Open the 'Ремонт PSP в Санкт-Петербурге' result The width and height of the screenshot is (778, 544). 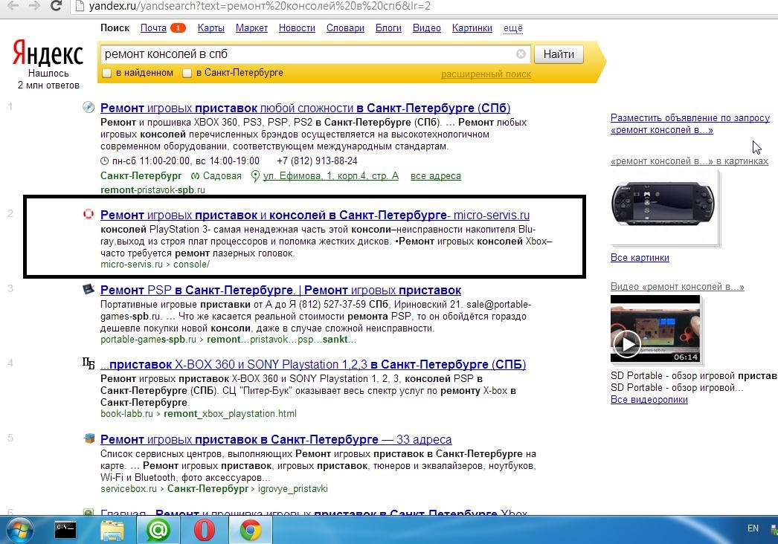(x=280, y=290)
